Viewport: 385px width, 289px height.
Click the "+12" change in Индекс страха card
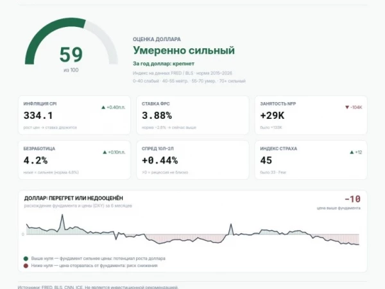pyautogui.click(x=359, y=152)
